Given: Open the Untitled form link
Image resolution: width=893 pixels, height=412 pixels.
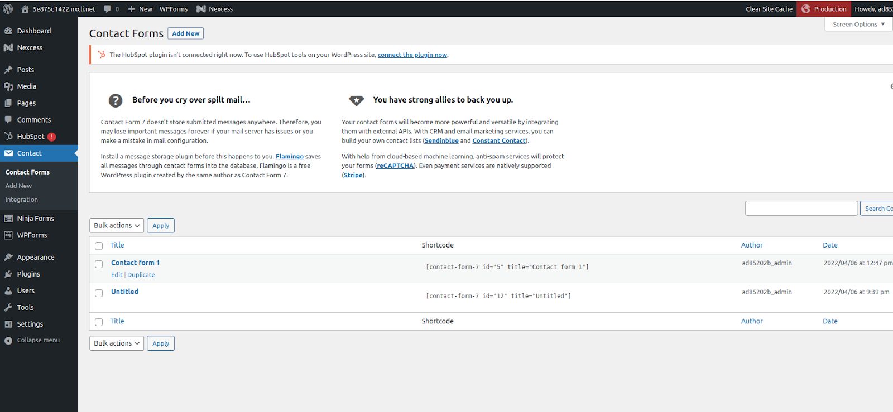Looking at the screenshot, I should (x=124, y=292).
